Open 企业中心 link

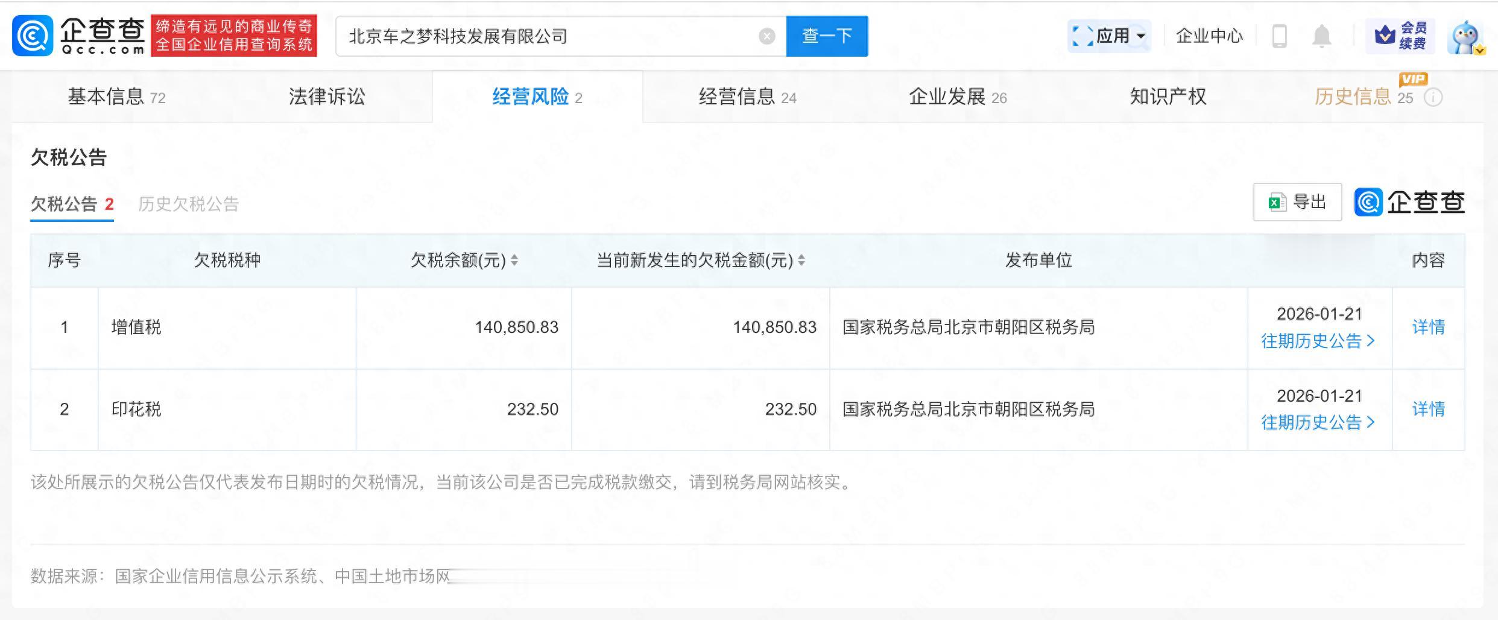(1210, 36)
